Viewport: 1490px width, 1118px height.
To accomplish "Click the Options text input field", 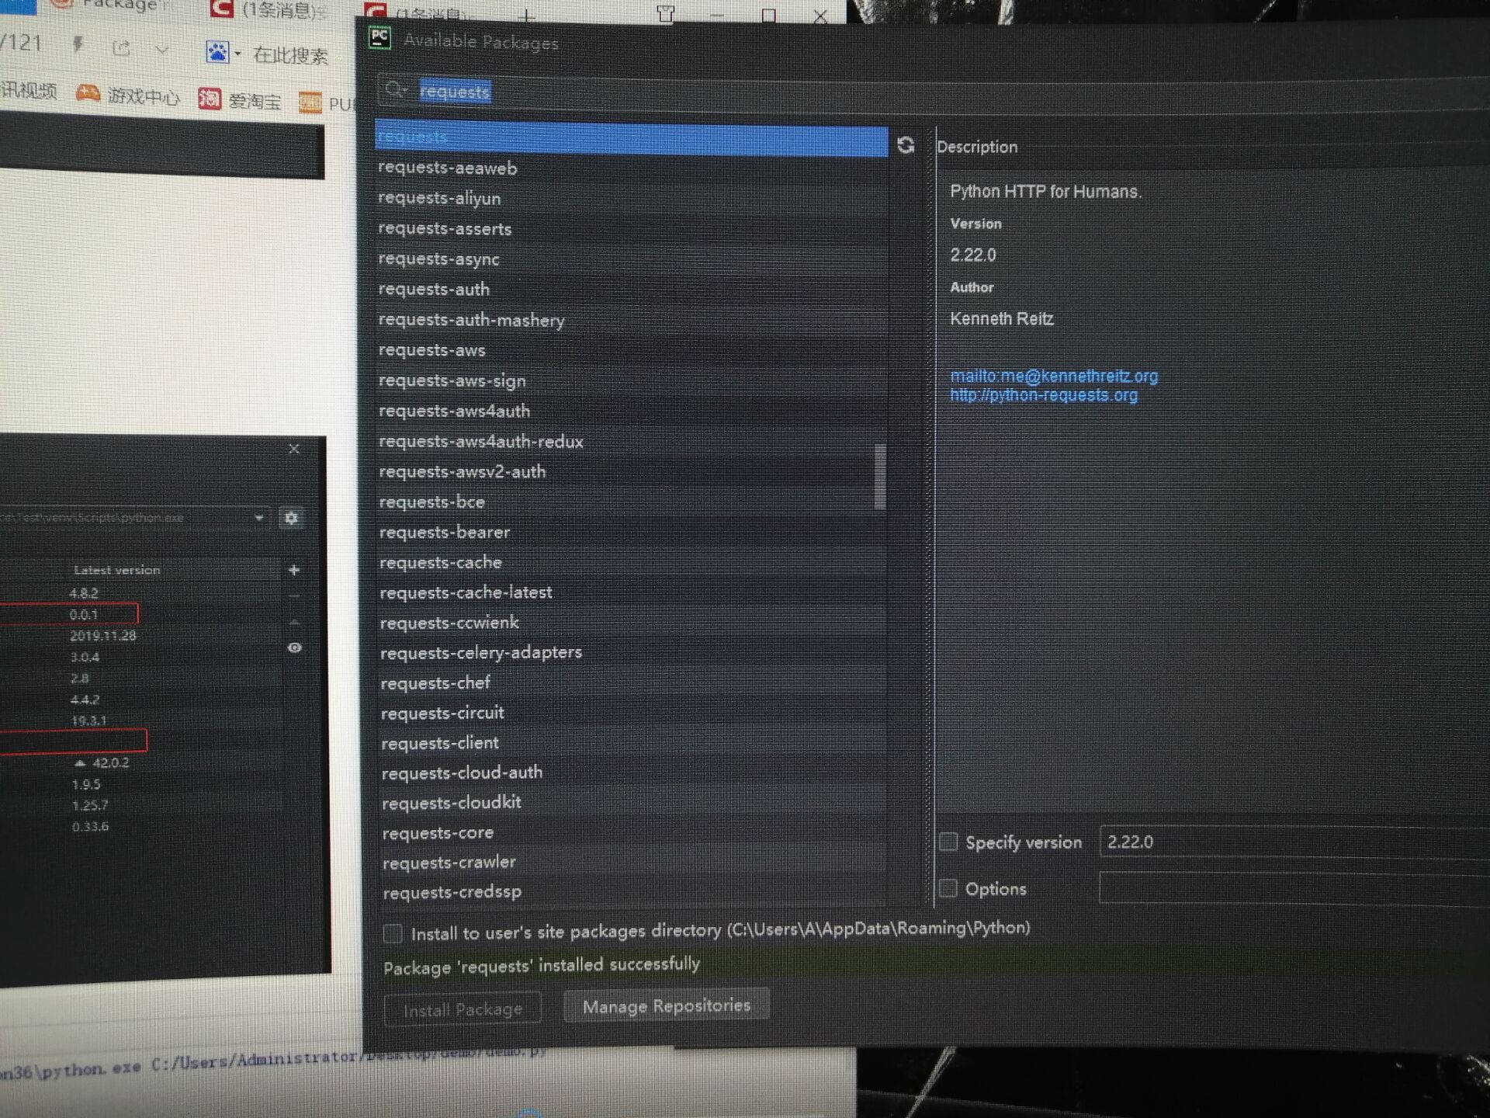I will click(x=1294, y=890).
